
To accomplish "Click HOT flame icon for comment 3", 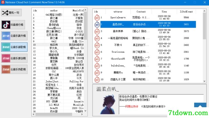I will click(97, 31).
